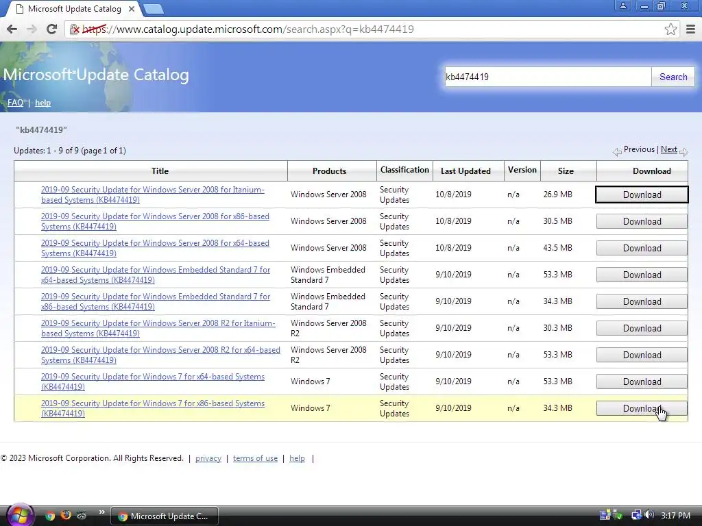The image size is (702, 526).
Task: Download Embedded Standard 7 x64 53.3 MB update
Action: coord(642,275)
